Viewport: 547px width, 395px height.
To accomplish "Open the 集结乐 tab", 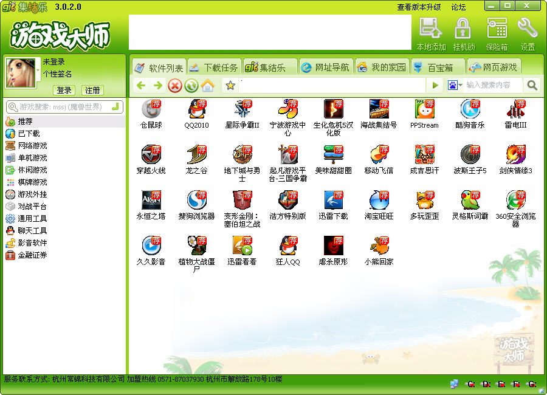I will pyautogui.click(x=270, y=67).
